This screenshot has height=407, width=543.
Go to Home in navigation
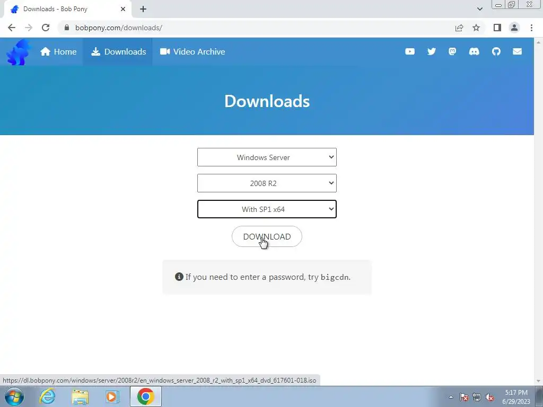tap(58, 51)
